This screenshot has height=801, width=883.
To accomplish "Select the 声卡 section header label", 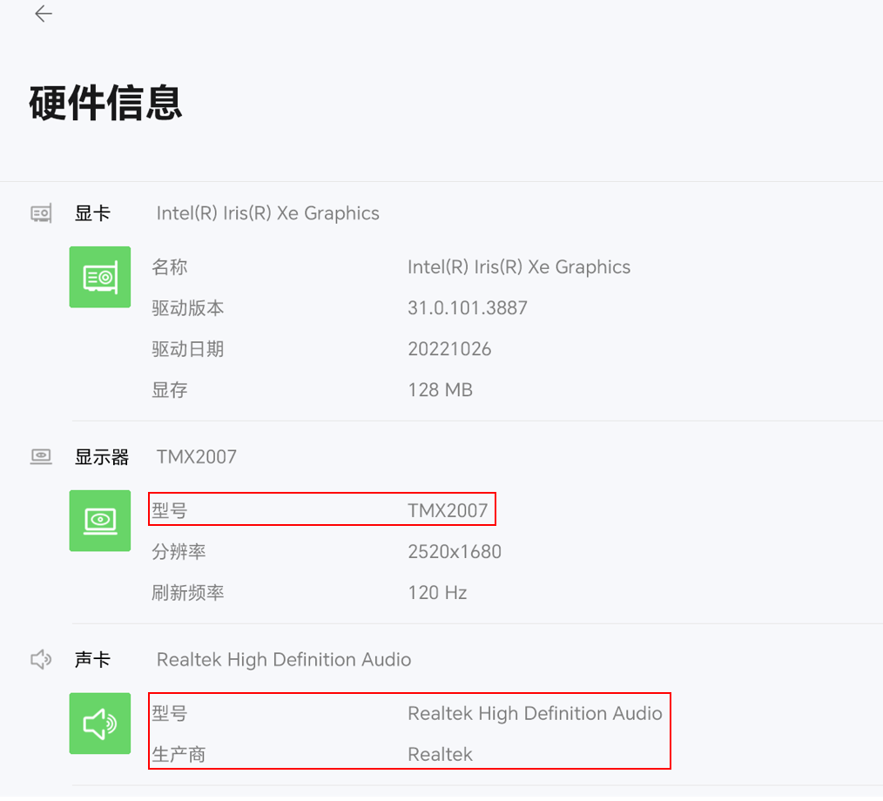I will pos(92,660).
